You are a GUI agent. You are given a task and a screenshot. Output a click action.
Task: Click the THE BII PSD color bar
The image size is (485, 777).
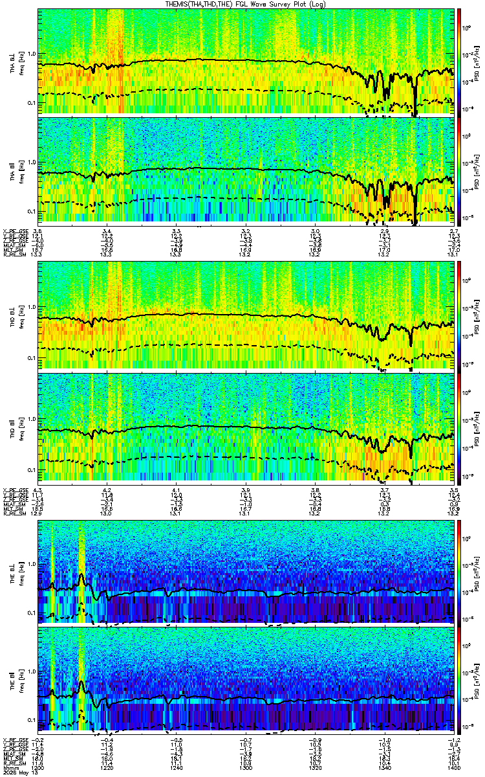click(459, 679)
